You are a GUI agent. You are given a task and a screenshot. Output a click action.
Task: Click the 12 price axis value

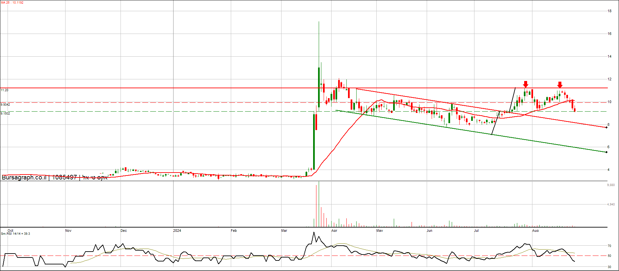(609, 79)
